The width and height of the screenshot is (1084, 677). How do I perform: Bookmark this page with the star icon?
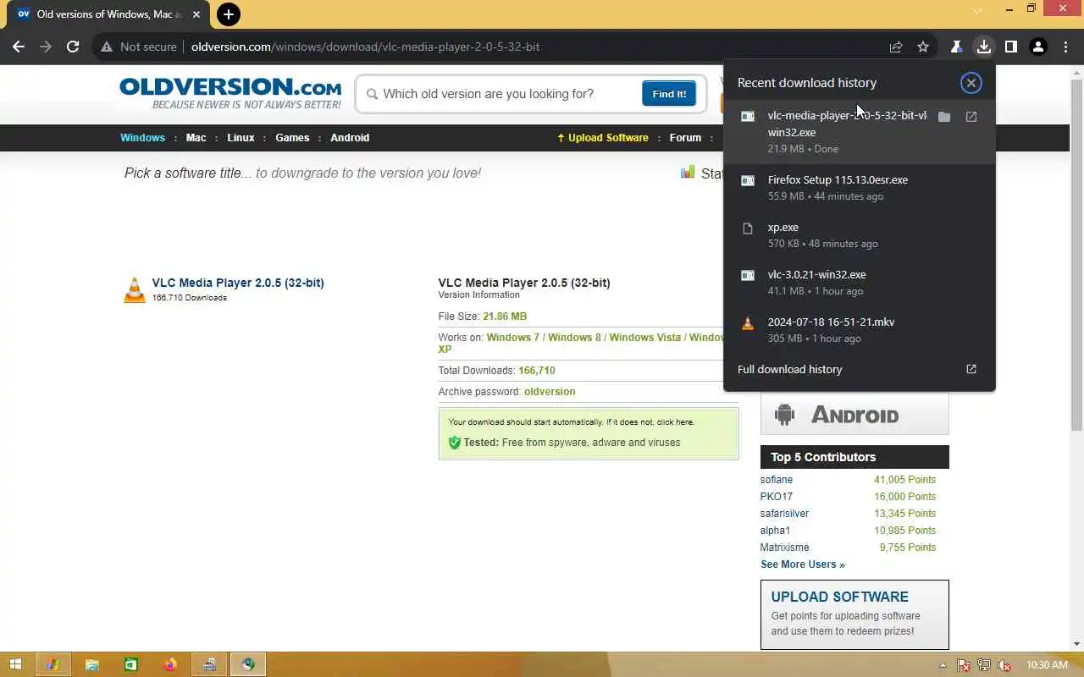(923, 47)
